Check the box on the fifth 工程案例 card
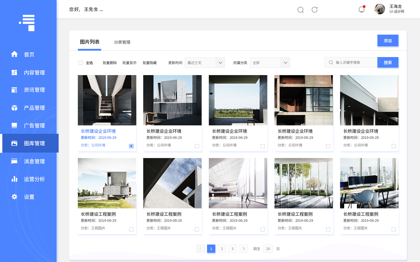 coord(394,229)
